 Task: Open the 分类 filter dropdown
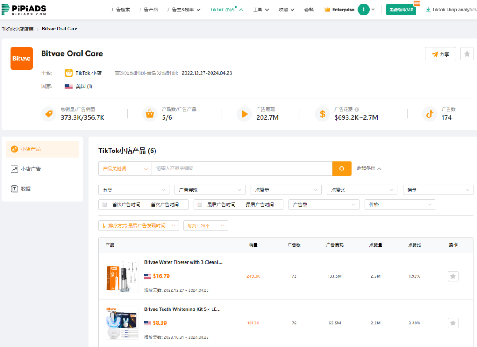pyautogui.click(x=134, y=190)
